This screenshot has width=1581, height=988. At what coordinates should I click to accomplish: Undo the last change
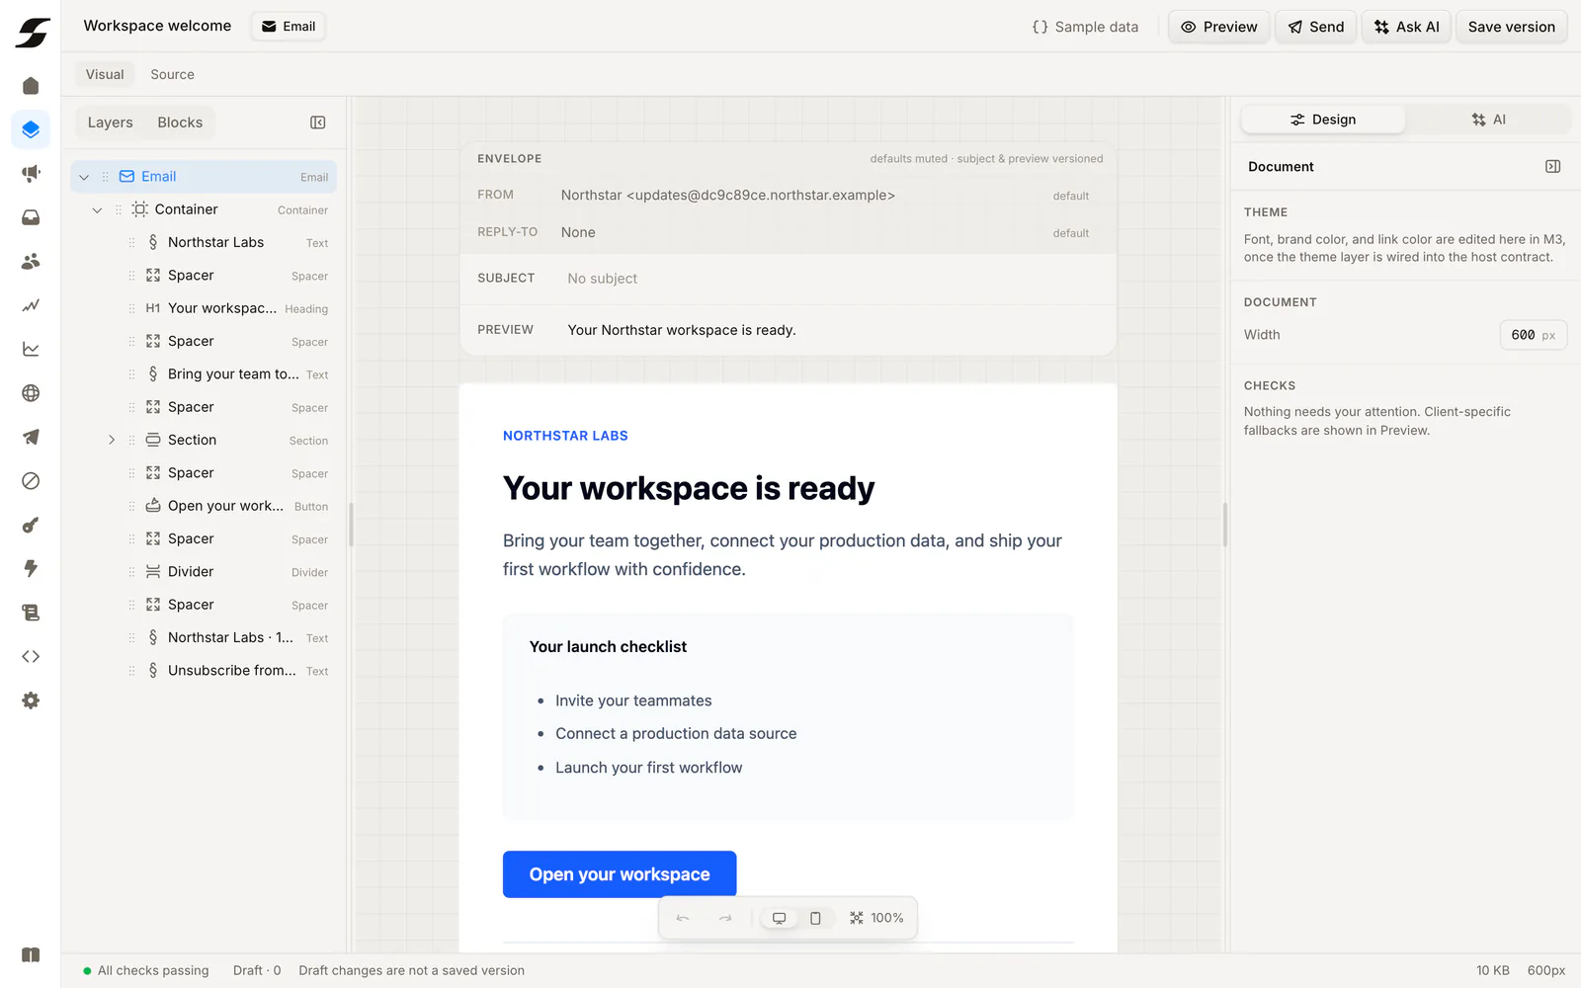click(x=683, y=918)
